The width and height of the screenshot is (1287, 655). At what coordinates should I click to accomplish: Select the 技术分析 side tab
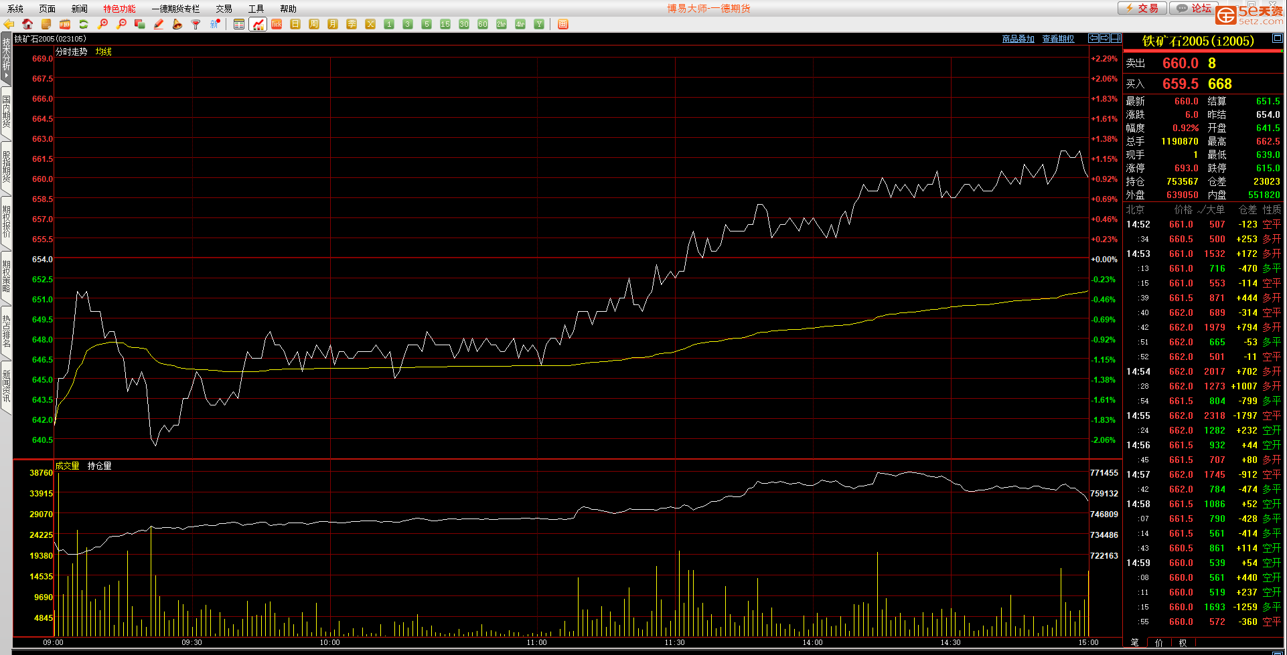pos(6,58)
